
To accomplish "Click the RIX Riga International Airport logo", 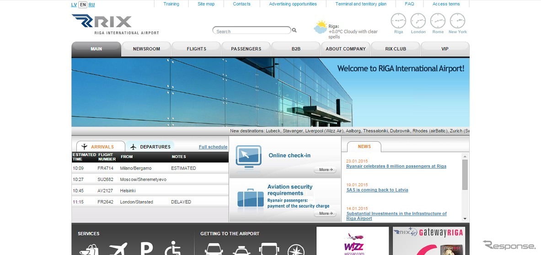I will click(115, 25).
